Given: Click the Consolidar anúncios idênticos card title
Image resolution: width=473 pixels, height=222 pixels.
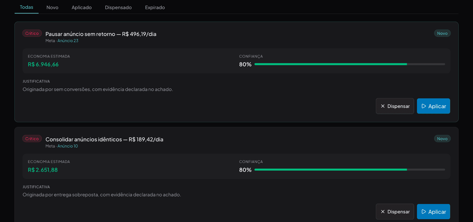Looking at the screenshot, I should 104,139.
